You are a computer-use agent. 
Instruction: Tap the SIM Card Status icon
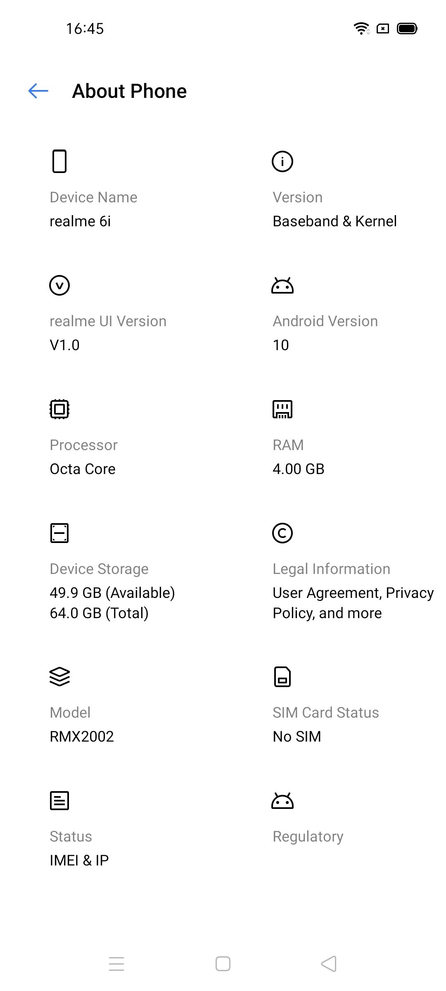pyautogui.click(x=282, y=677)
